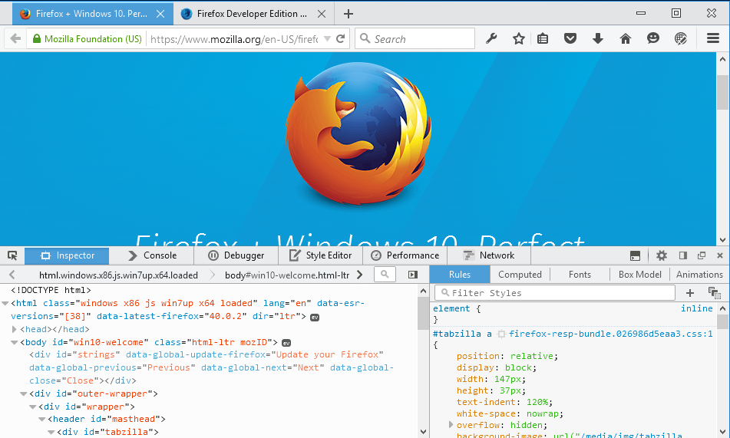730x438 pixels.
Task: Save page with the Pocket icon
Action: pos(570,38)
